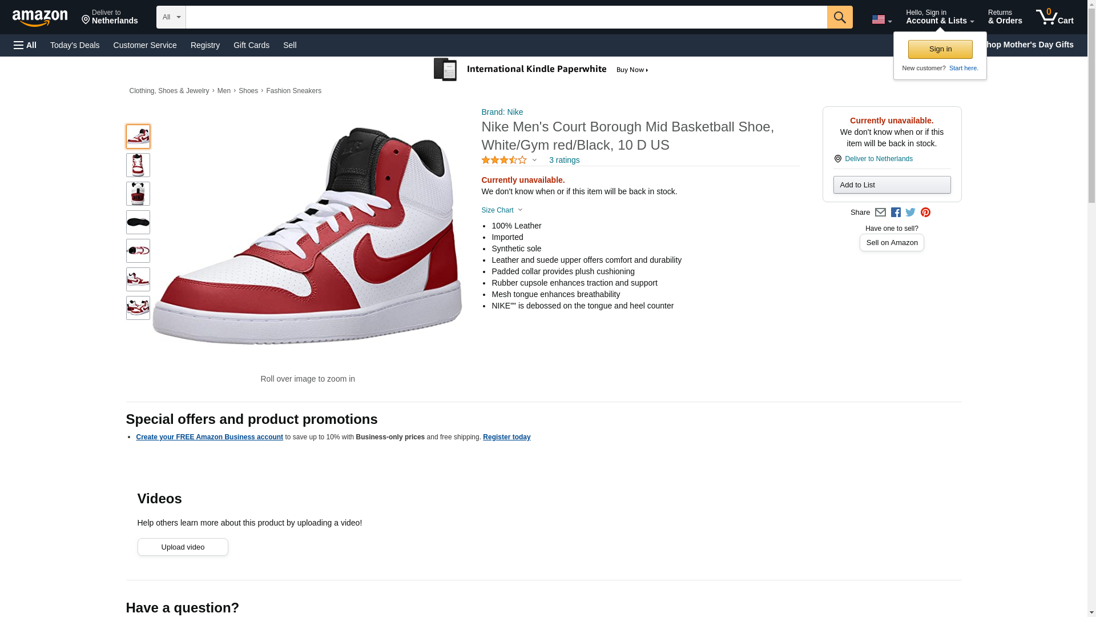
Task: Open Today's Deals in navigation
Action: coord(75,45)
